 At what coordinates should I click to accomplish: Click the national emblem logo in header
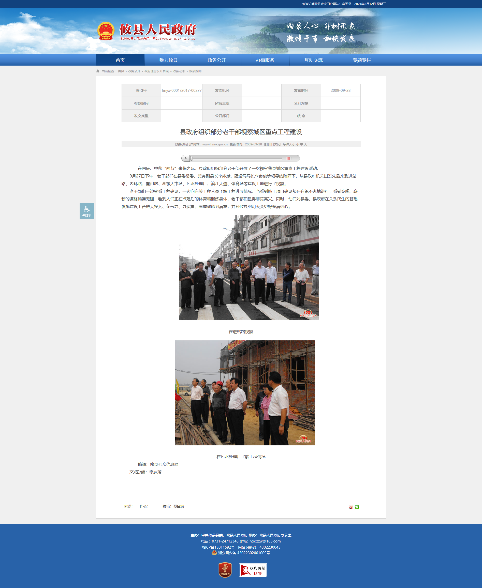tap(106, 31)
